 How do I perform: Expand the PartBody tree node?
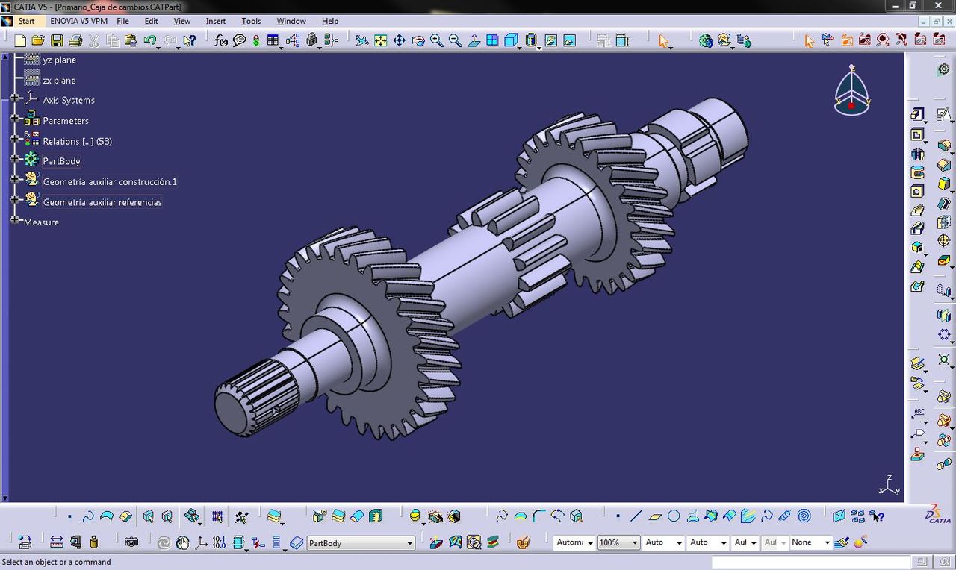pyautogui.click(x=15, y=159)
